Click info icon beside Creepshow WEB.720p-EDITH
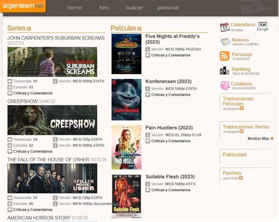The image size is (279, 222). coord(55,140)
